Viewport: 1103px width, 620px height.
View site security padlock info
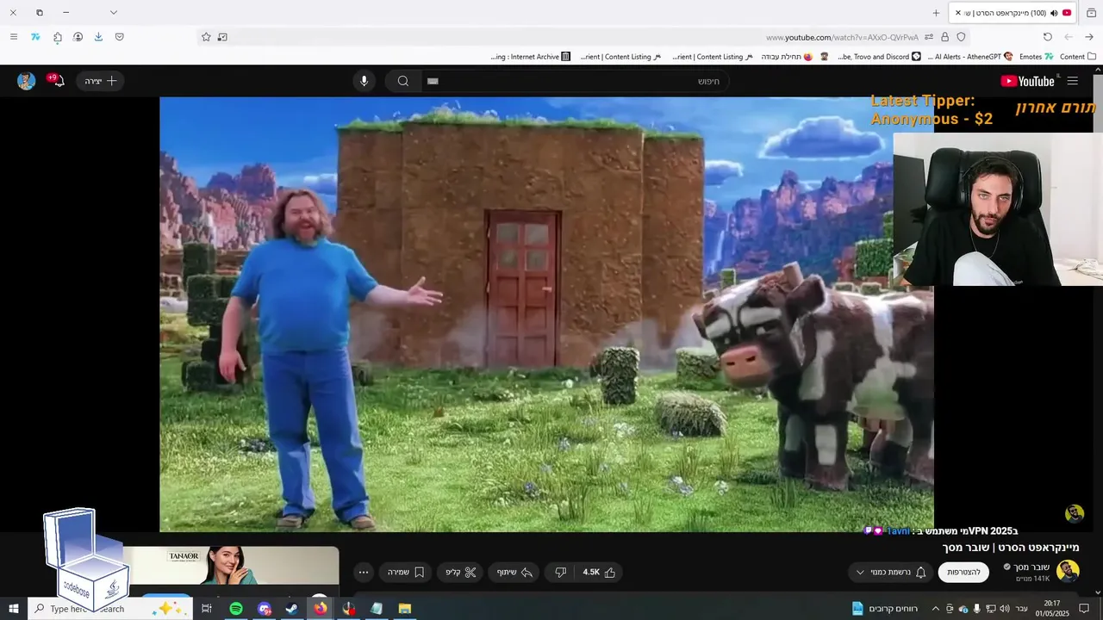coord(945,37)
